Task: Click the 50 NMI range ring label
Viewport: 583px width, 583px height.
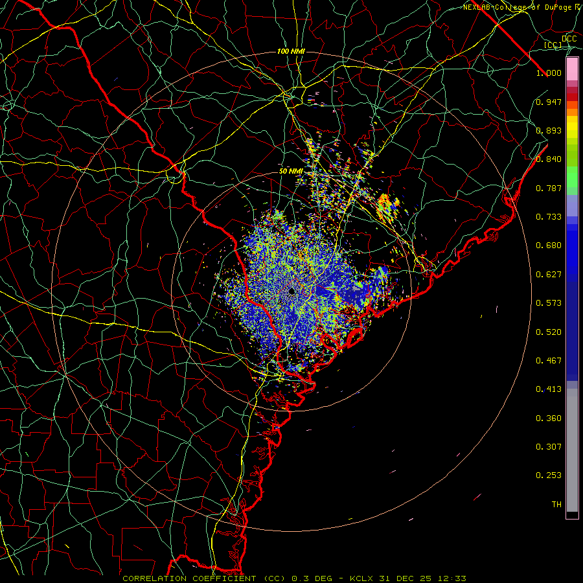Action: point(291,172)
